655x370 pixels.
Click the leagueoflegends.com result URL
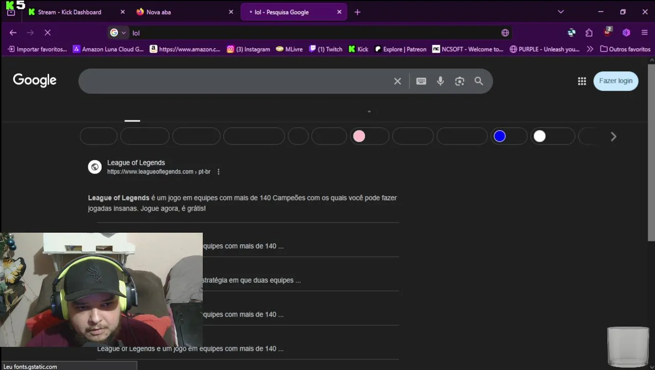tap(159, 172)
